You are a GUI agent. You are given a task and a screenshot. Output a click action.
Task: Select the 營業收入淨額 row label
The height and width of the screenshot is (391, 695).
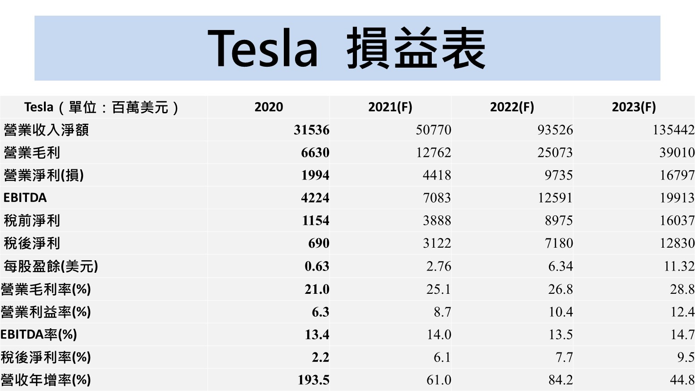[46, 130]
